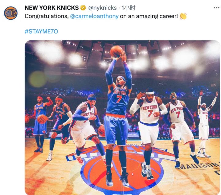
Task: Click the basketball held overhead in photo
Action: point(116,51)
